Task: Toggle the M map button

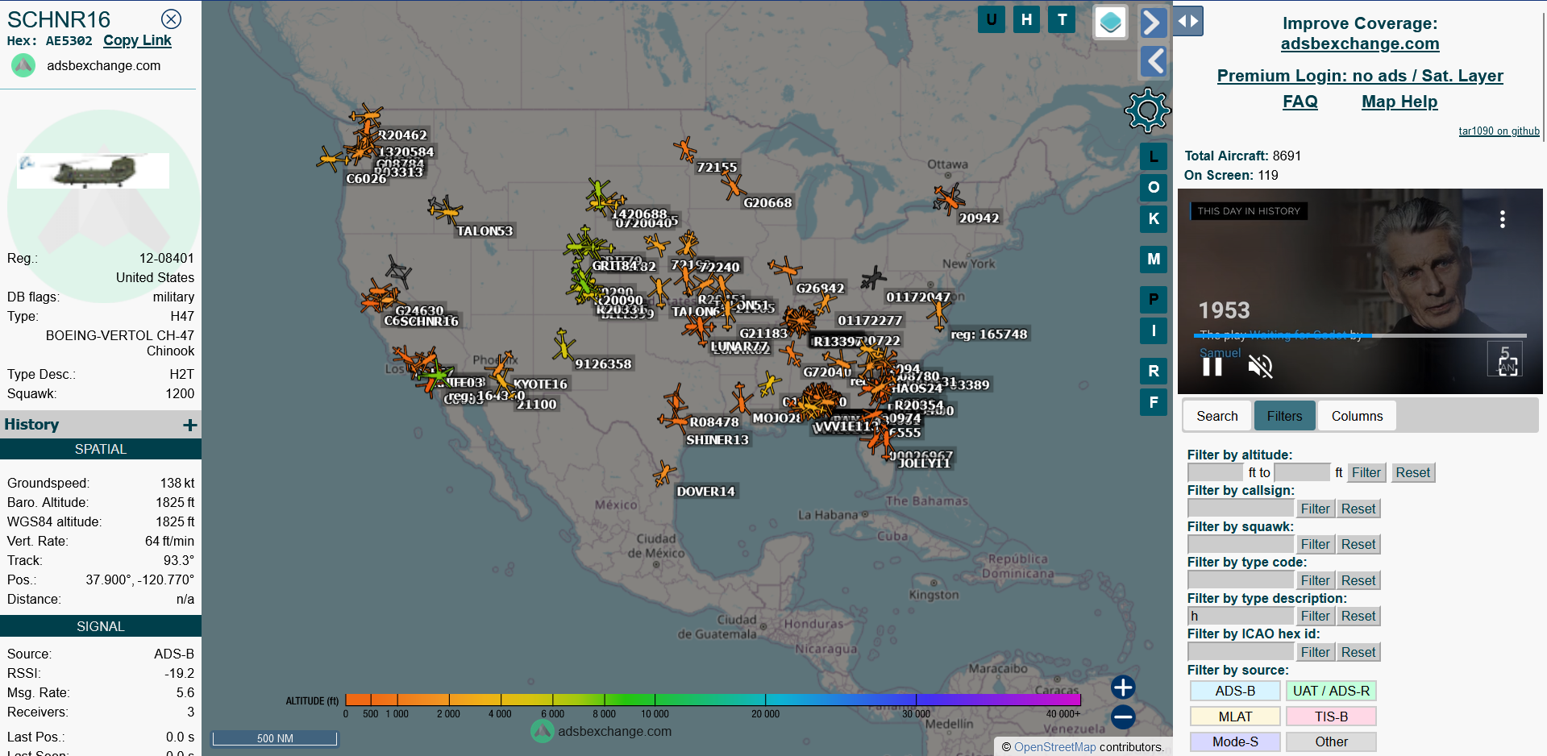Action: click(1154, 259)
